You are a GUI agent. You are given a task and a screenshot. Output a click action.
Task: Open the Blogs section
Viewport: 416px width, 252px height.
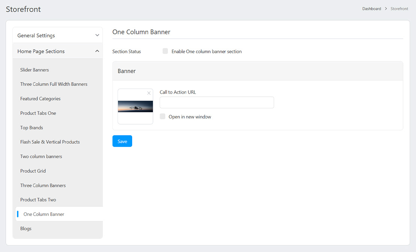(x=26, y=228)
